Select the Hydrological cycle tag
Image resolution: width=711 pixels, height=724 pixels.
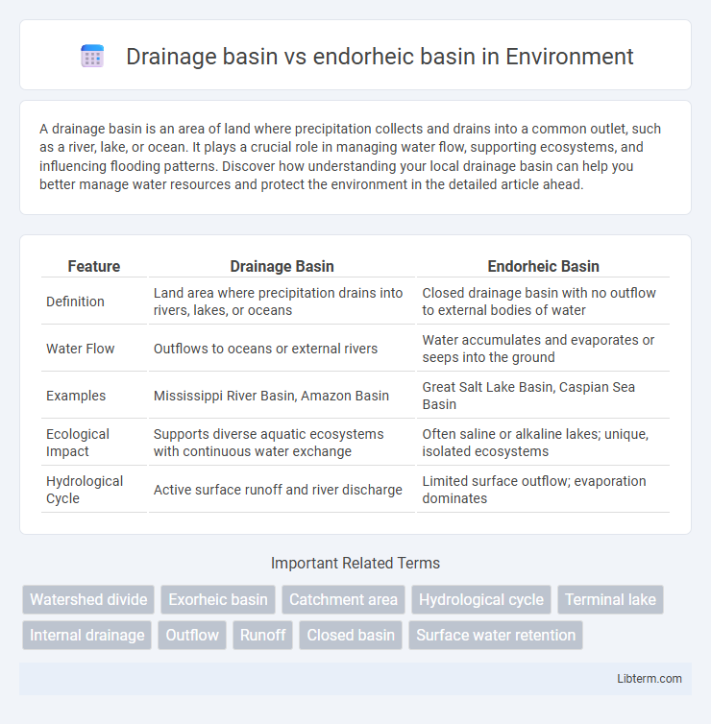click(x=481, y=599)
